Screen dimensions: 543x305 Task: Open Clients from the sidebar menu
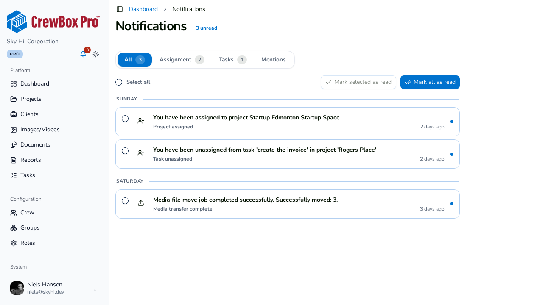54,114
